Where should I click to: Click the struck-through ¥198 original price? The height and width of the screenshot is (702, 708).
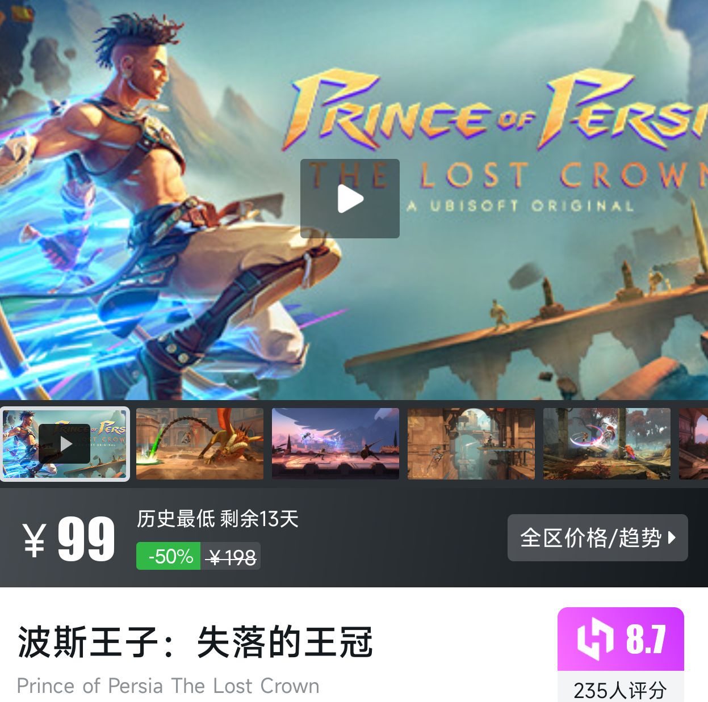click(232, 557)
